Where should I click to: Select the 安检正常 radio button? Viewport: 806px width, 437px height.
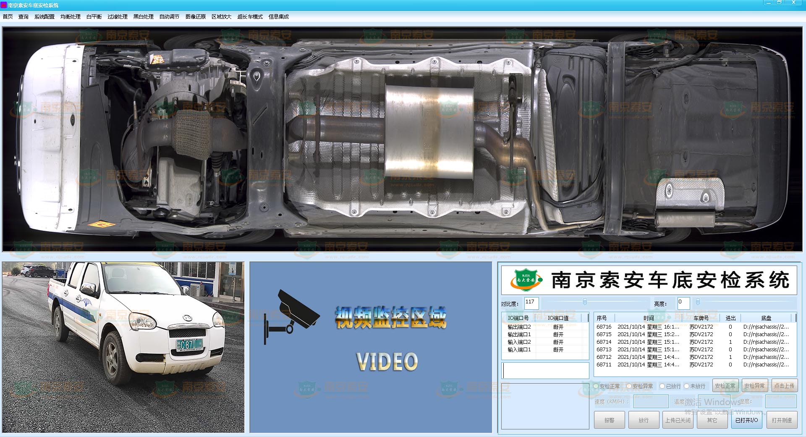596,386
